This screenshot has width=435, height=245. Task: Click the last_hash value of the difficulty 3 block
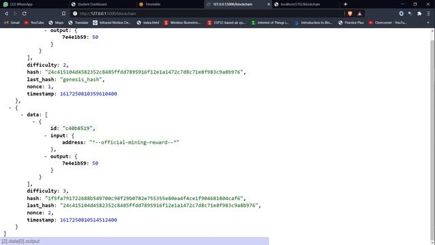[159, 206]
